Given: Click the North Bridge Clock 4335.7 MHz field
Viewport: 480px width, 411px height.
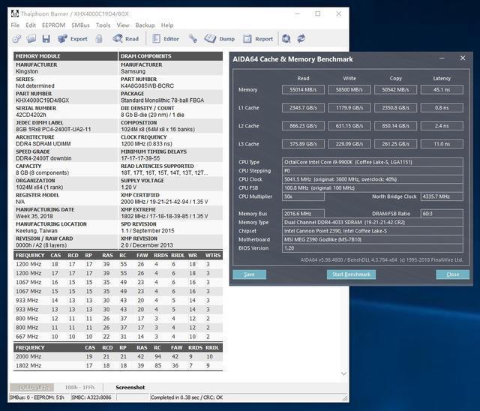Looking at the screenshot, I should click(442, 196).
